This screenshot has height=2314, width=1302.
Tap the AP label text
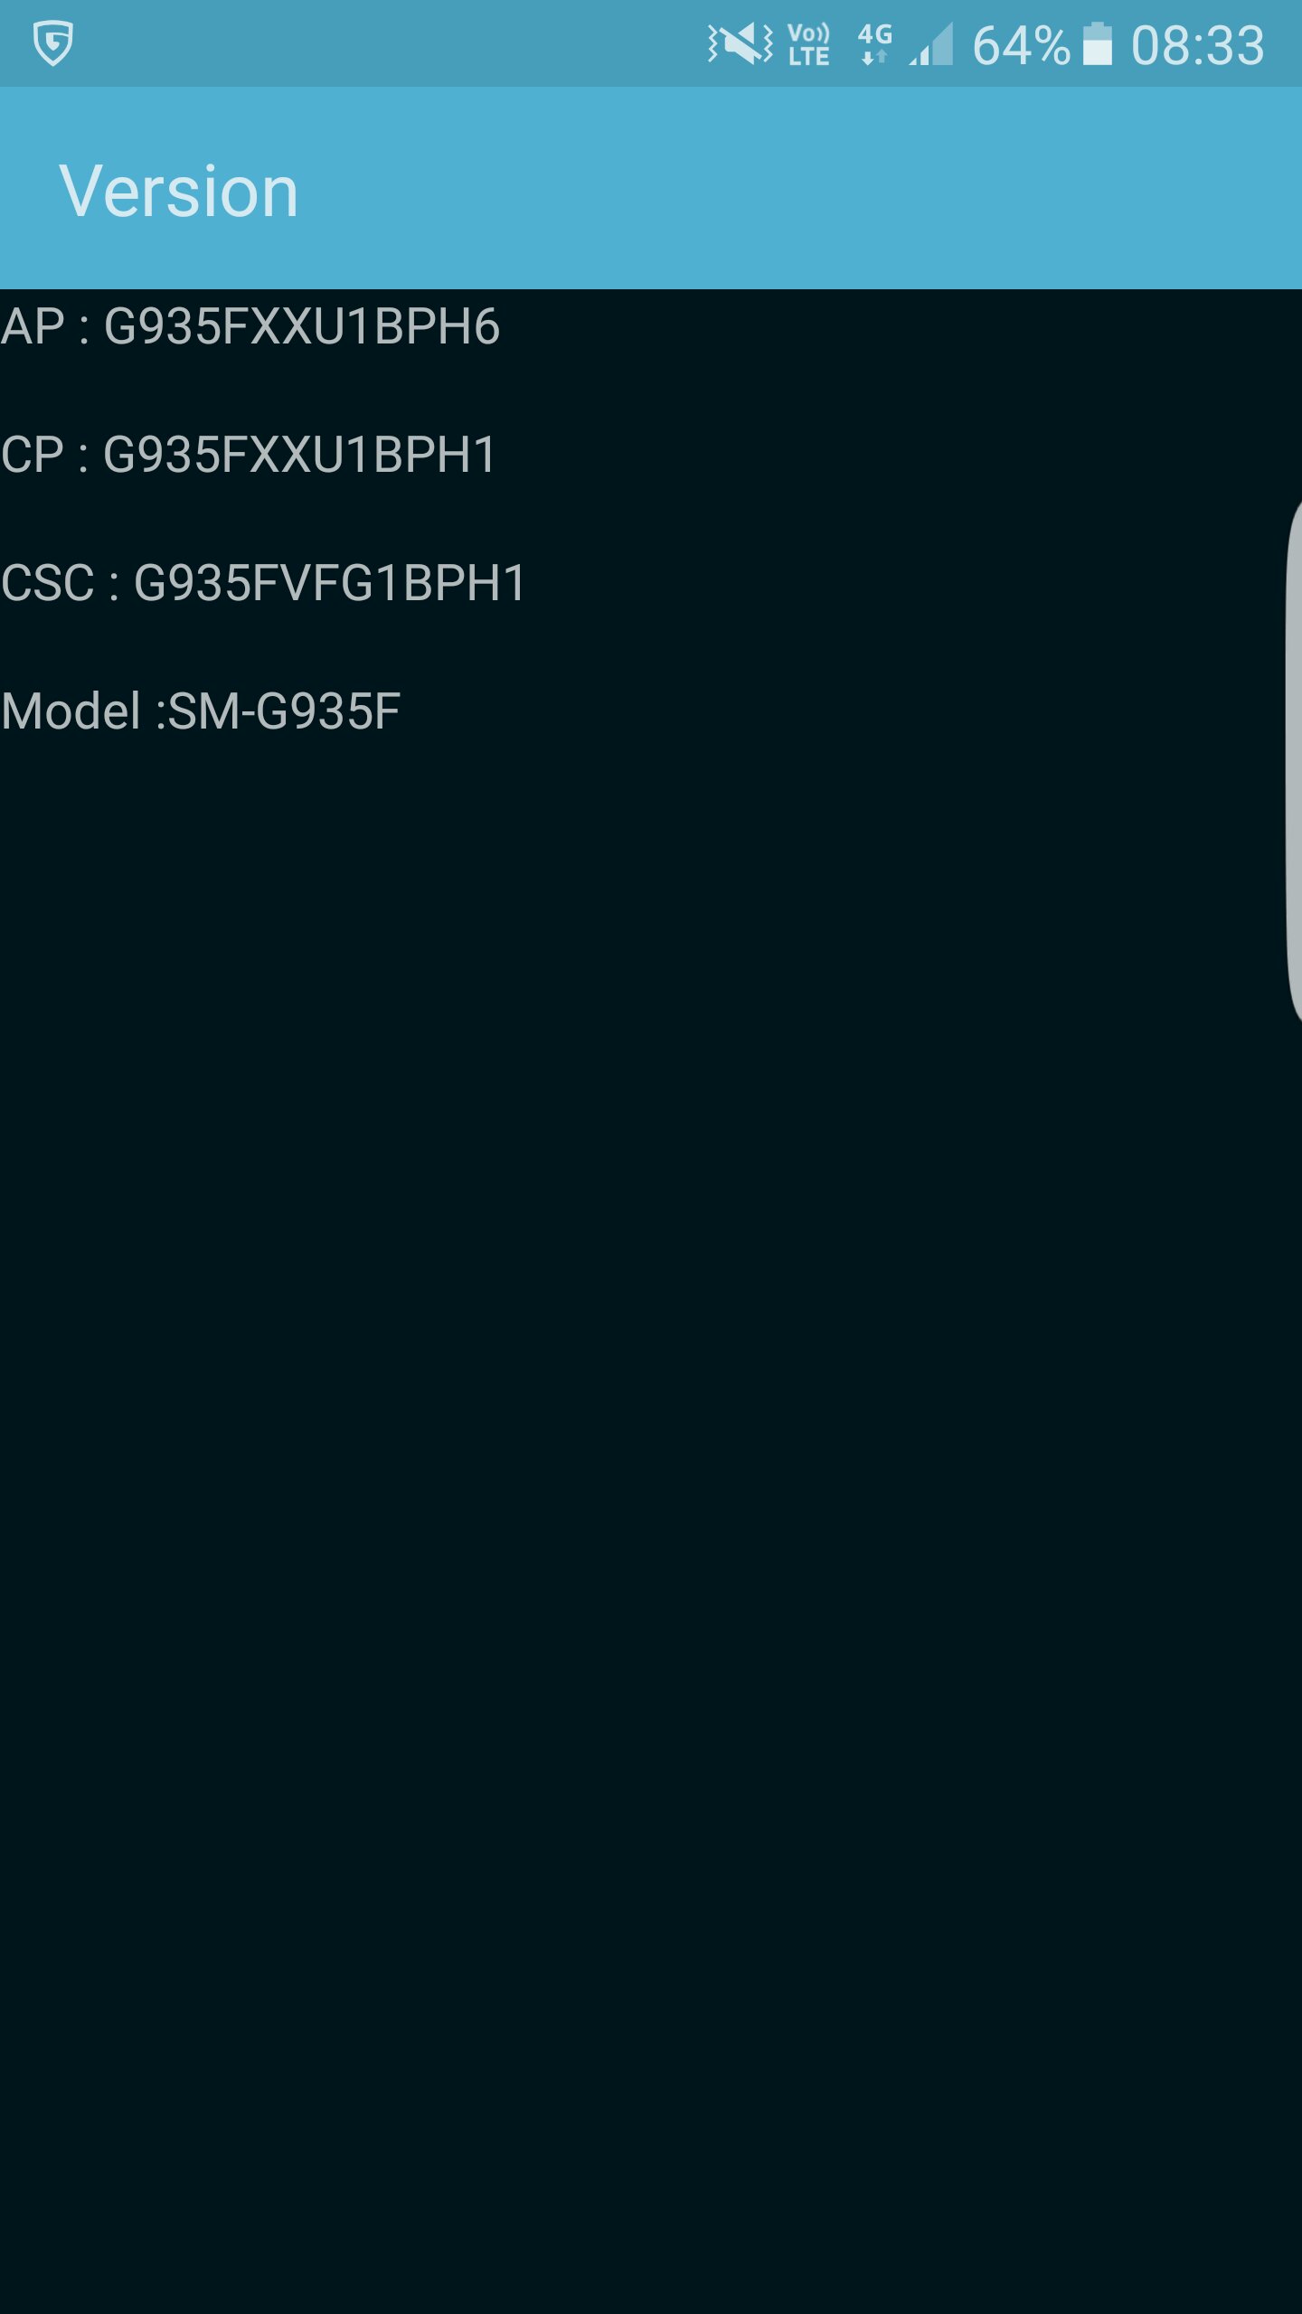point(33,326)
